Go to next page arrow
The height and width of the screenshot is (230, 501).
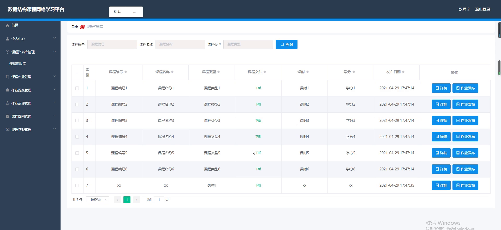coord(136,200)
